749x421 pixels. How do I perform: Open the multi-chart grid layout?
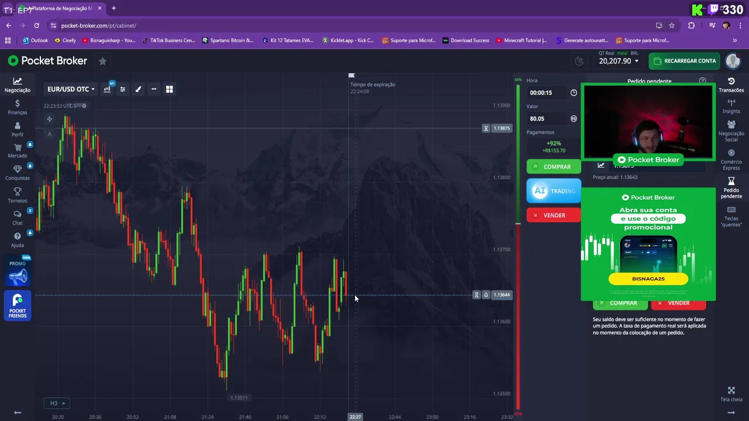click(x=169, y=89)
